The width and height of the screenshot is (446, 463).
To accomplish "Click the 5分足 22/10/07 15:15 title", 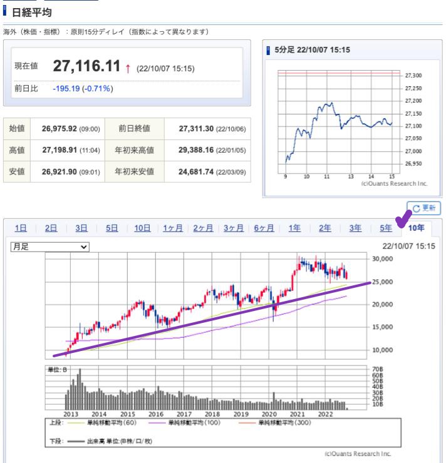I will [x=312, y=49].
